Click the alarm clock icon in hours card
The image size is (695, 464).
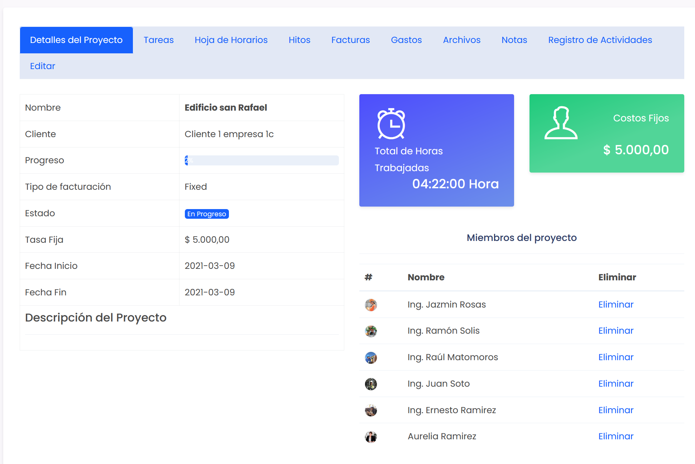(391, 124)
